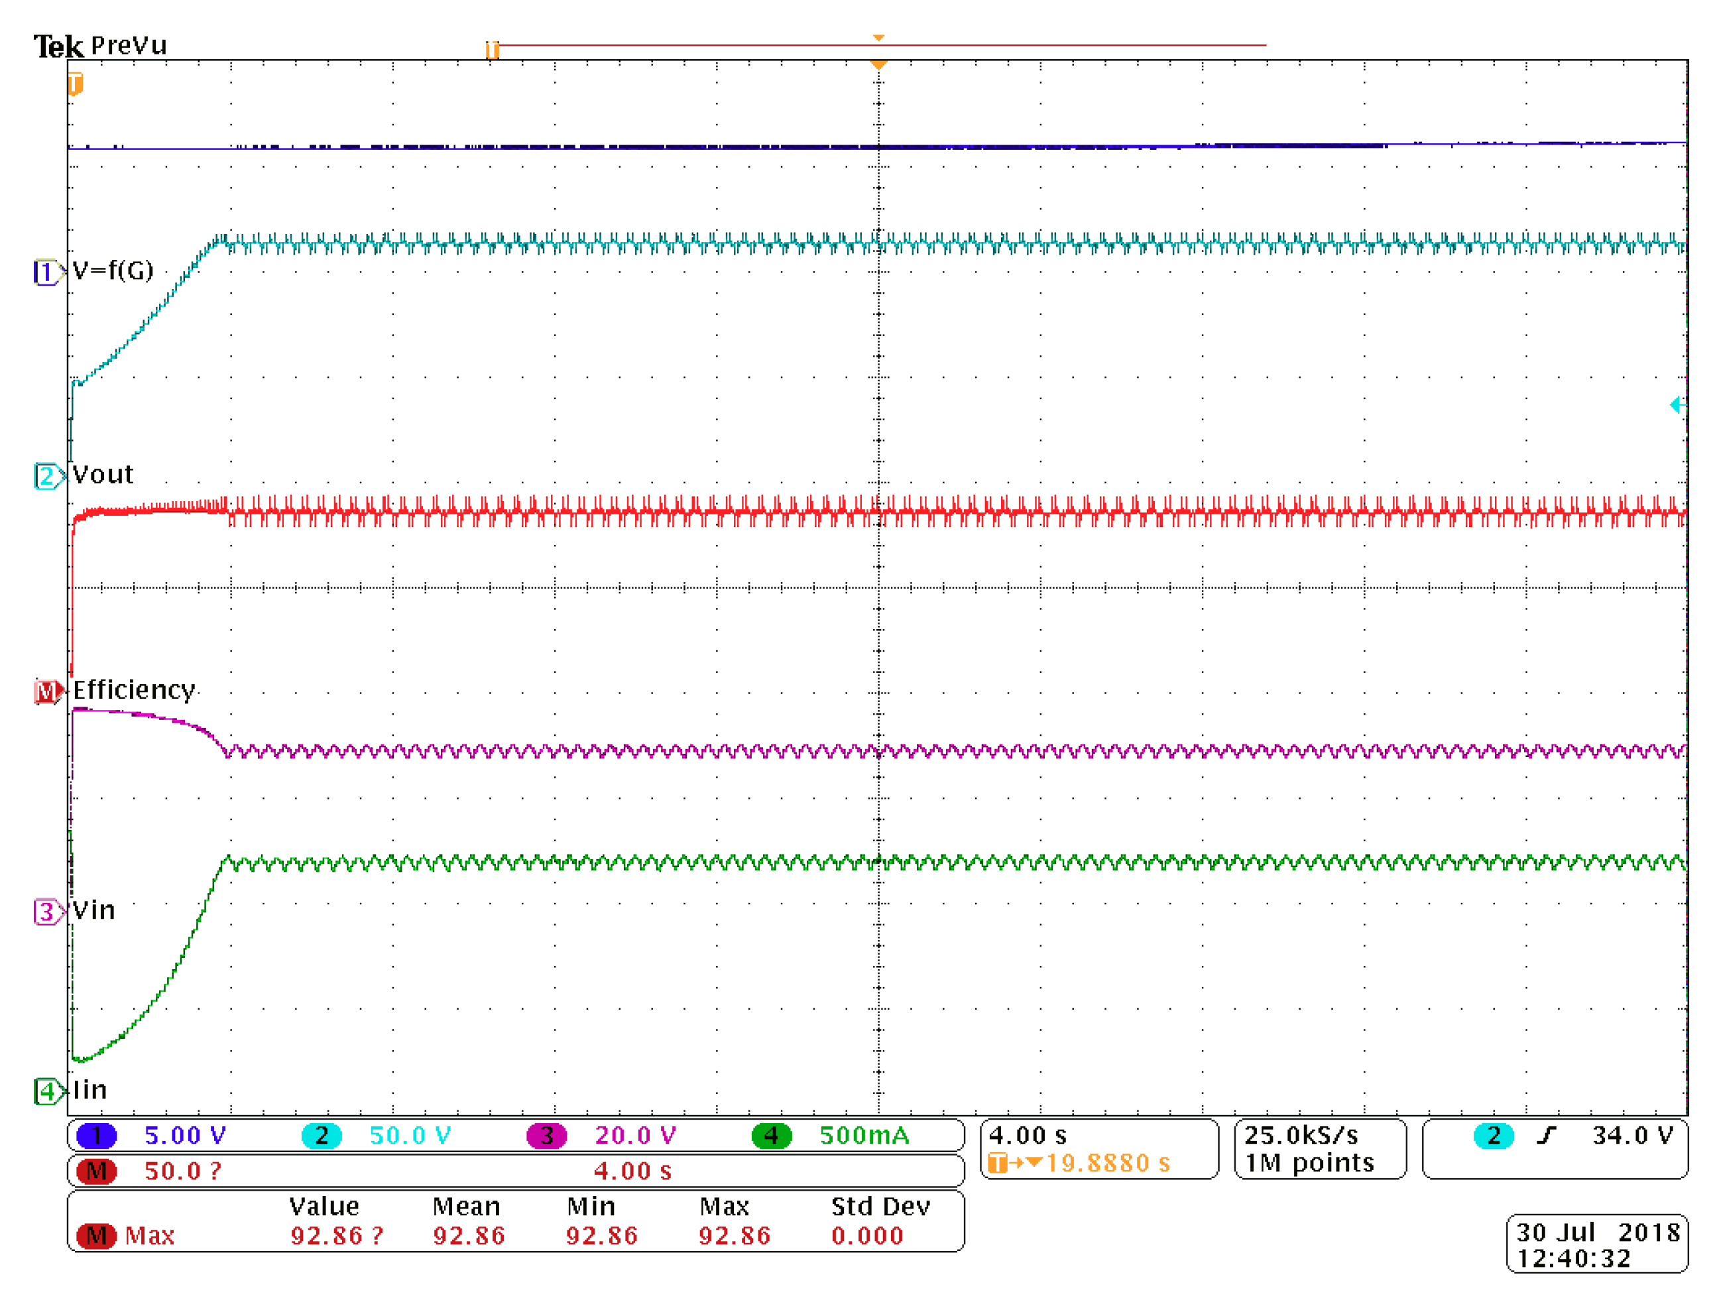Click the orange T icon at top-left of graticule
This screenshot has height=1304, width=1713.
76,83
